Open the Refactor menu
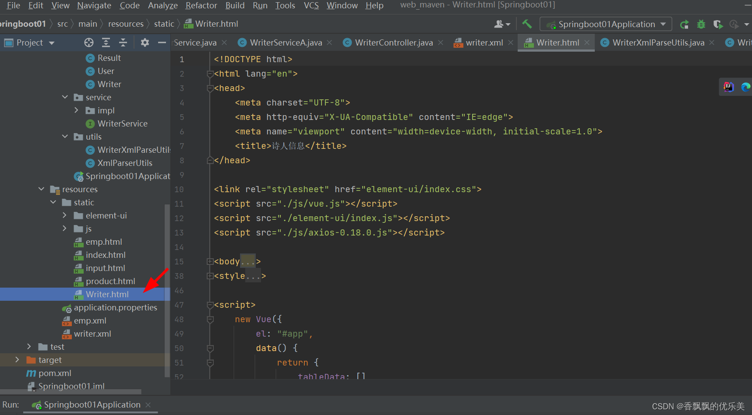Viewport: 752px width, 415px height. 201,5
